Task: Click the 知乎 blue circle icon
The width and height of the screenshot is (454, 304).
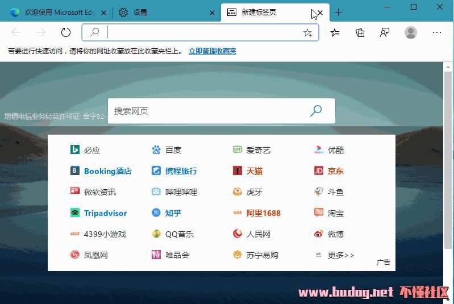Action: coord(156,213)
